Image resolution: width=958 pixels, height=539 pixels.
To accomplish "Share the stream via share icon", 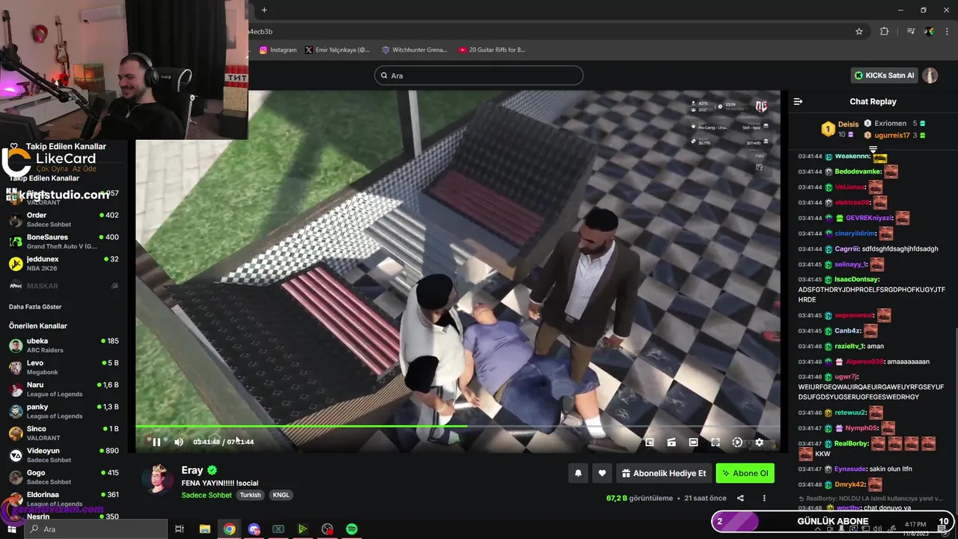I will 740,498.
